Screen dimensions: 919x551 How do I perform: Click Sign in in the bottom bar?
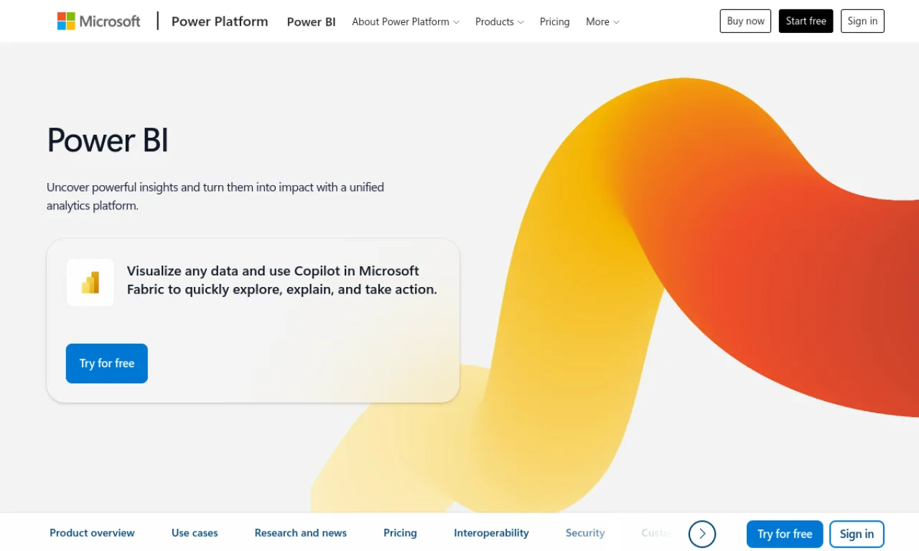pyautogui.click(x=857, y=534)
